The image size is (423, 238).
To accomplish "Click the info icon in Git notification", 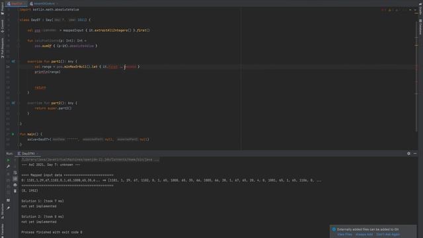I will point(334,229).
